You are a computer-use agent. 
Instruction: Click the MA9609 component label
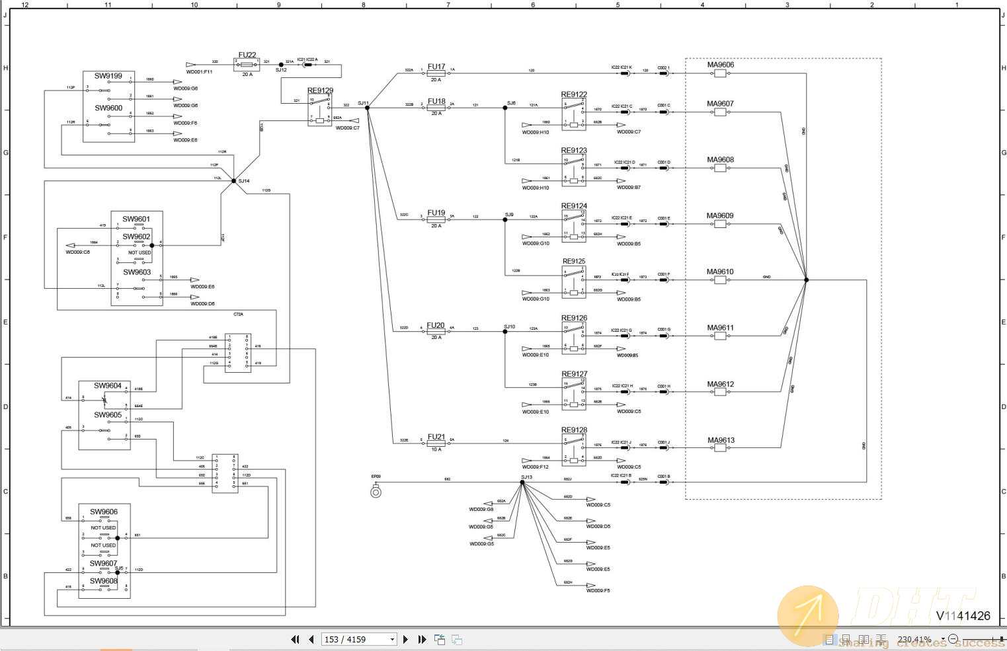coord(720,216)
